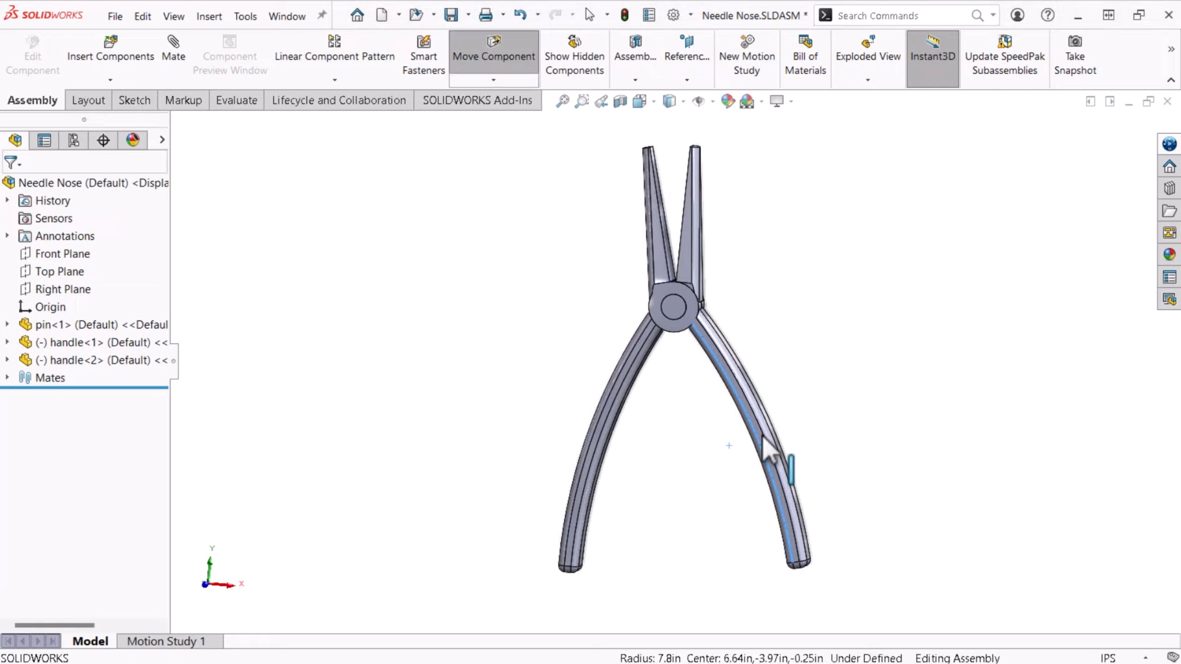1181x664 pixels.
Task: Switch to the Motion Study 1 tab
Action: coord(166,641)
